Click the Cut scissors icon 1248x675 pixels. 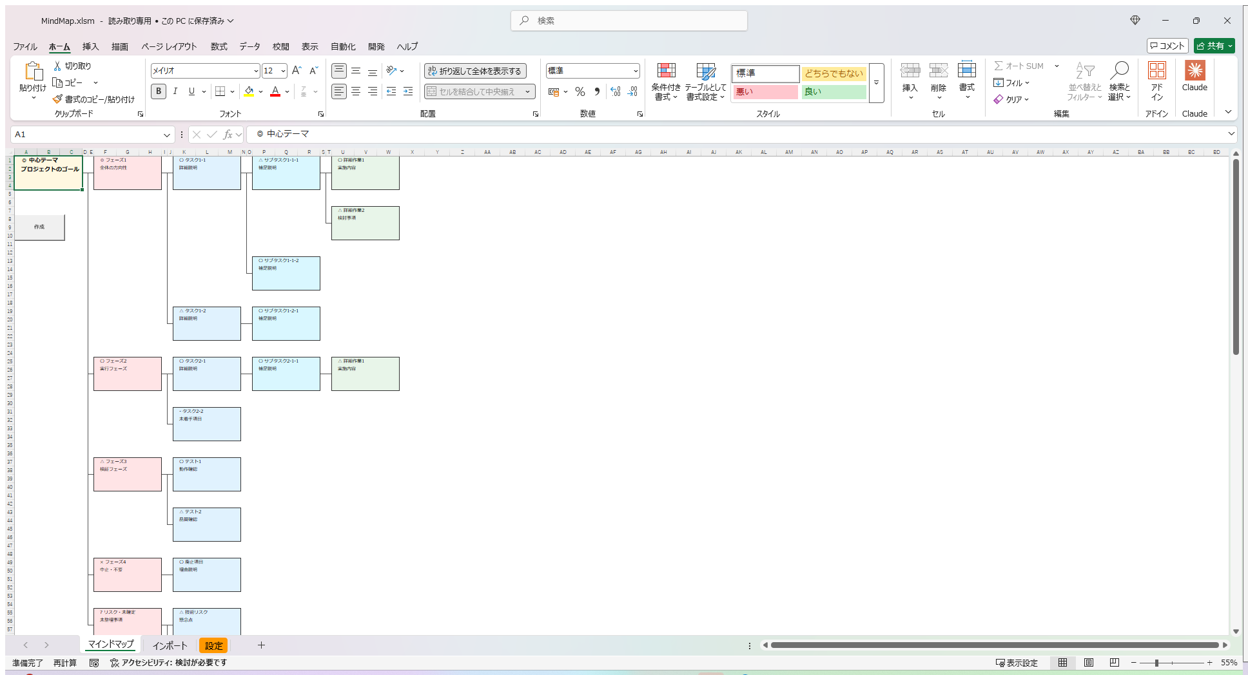(x=57, y=66)
